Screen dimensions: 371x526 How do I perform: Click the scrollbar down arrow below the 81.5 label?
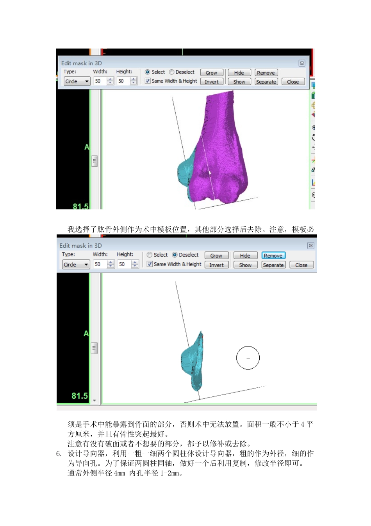pos(95,400)
